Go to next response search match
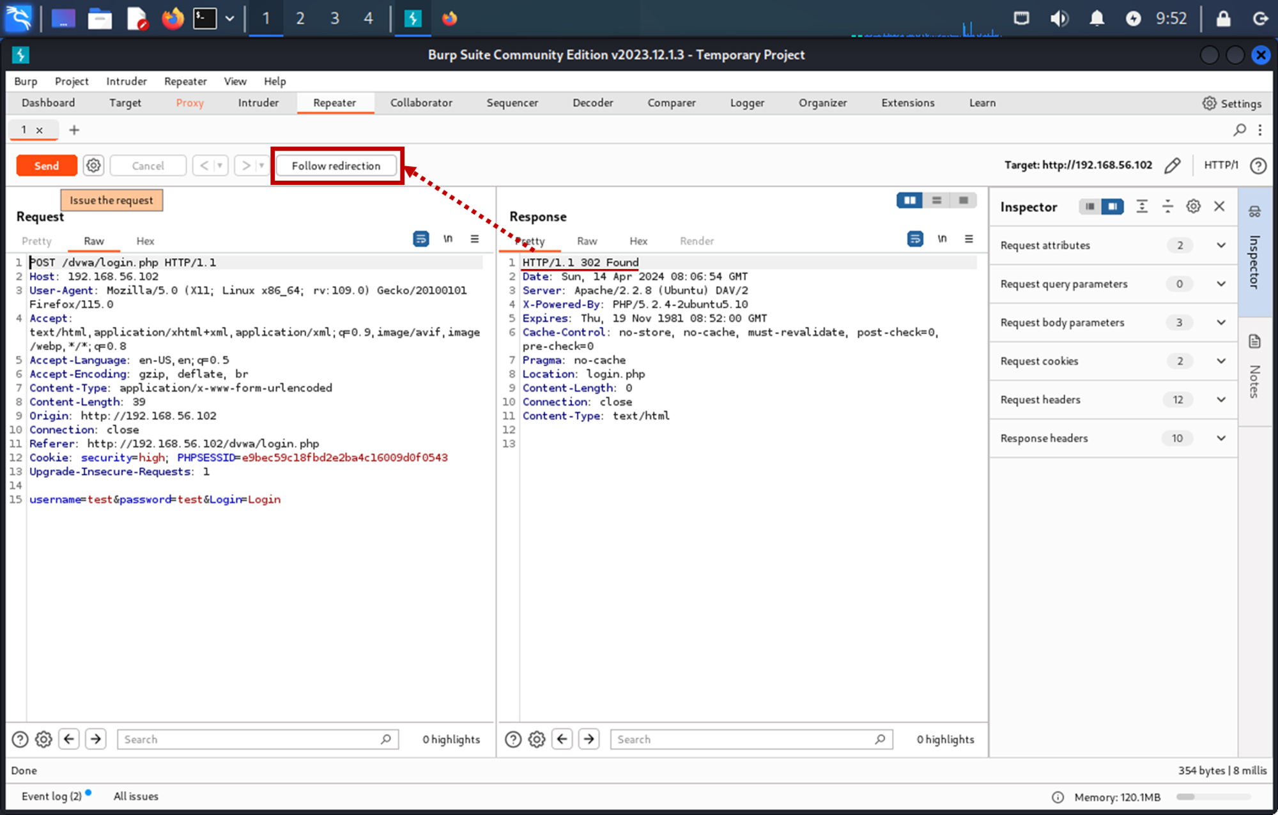The height and width of the screenshot is (815, 1278). point(589,739)
